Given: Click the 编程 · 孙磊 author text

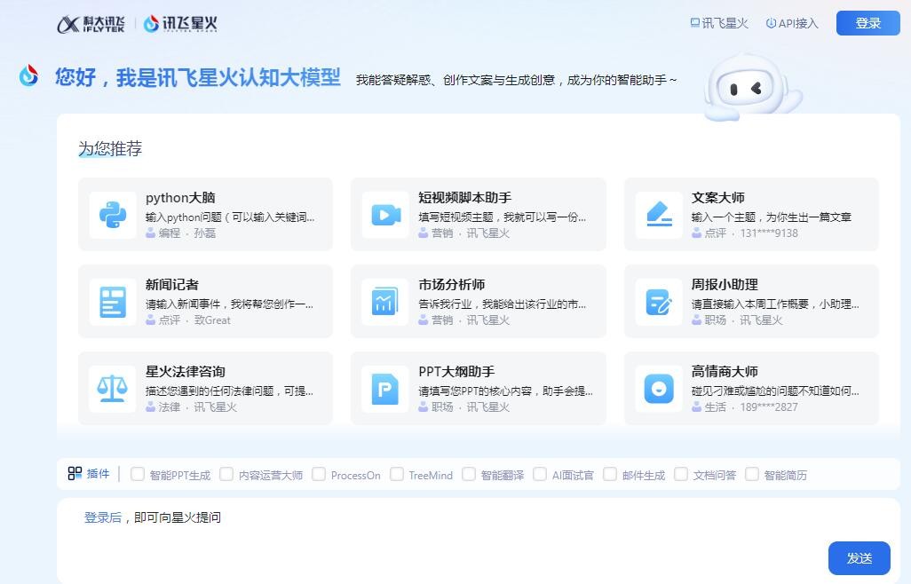Looking at the screenshot, I should tap(187, 233).
